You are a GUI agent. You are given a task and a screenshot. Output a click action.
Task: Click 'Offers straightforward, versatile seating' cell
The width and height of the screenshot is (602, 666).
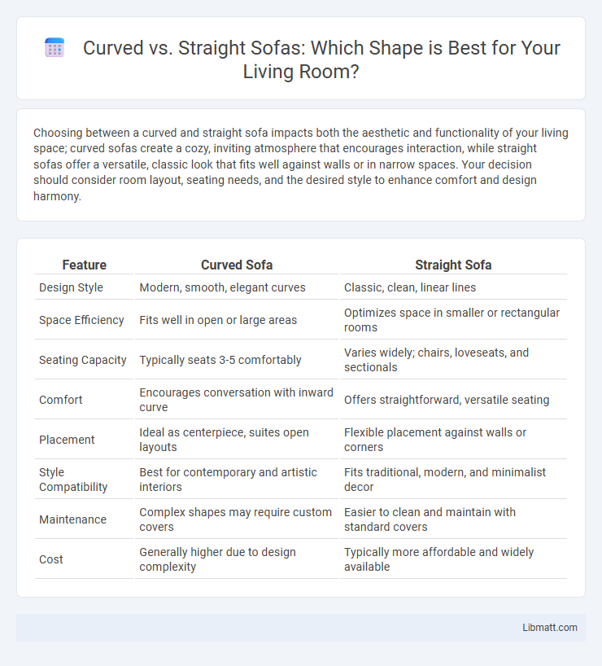(x=447, y=400)
